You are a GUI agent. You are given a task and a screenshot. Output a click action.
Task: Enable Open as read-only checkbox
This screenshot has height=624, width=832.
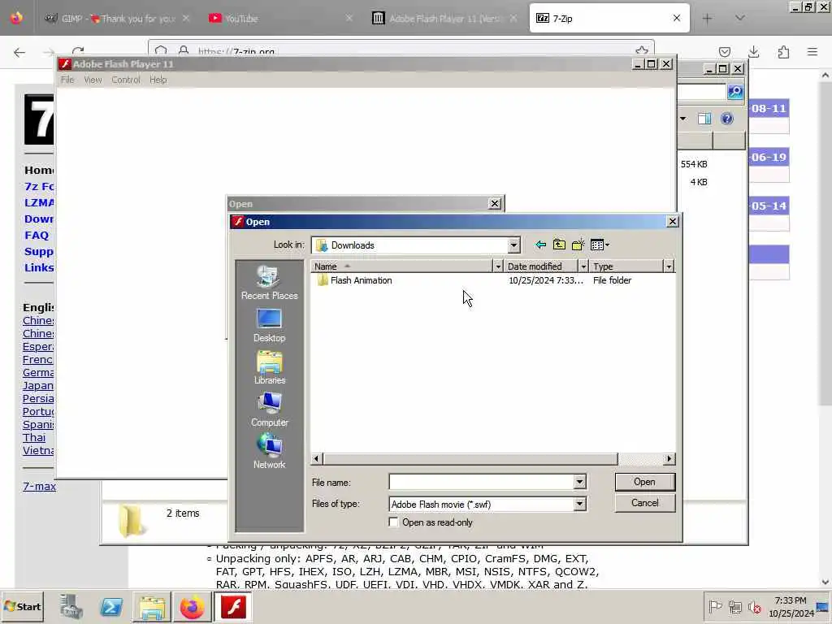coord(393,522)
